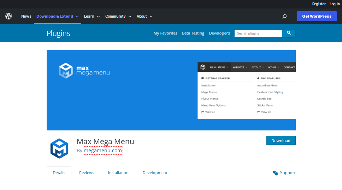Click the Get WordPress button
The image size is (342, 190).
point(317,16)
